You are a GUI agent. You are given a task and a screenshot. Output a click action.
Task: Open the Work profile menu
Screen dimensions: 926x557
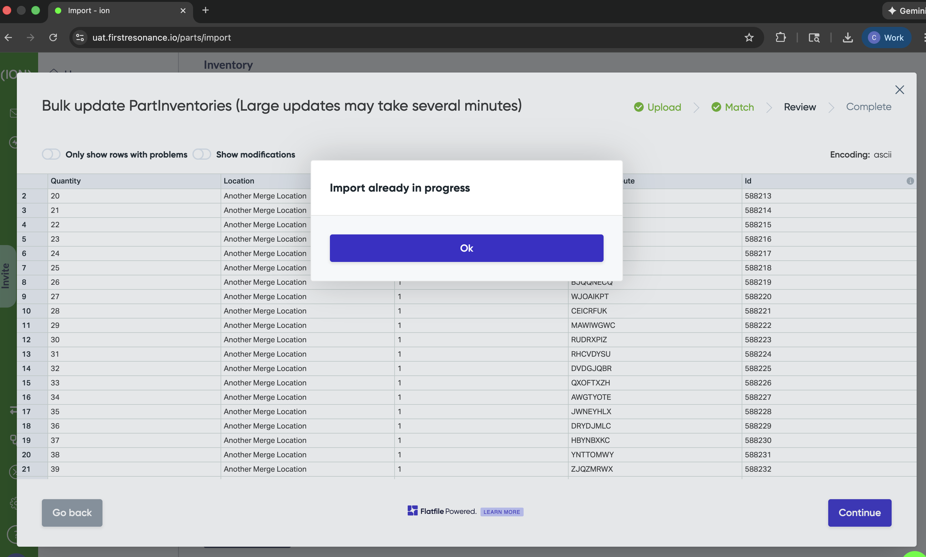(x=886, y=38)
